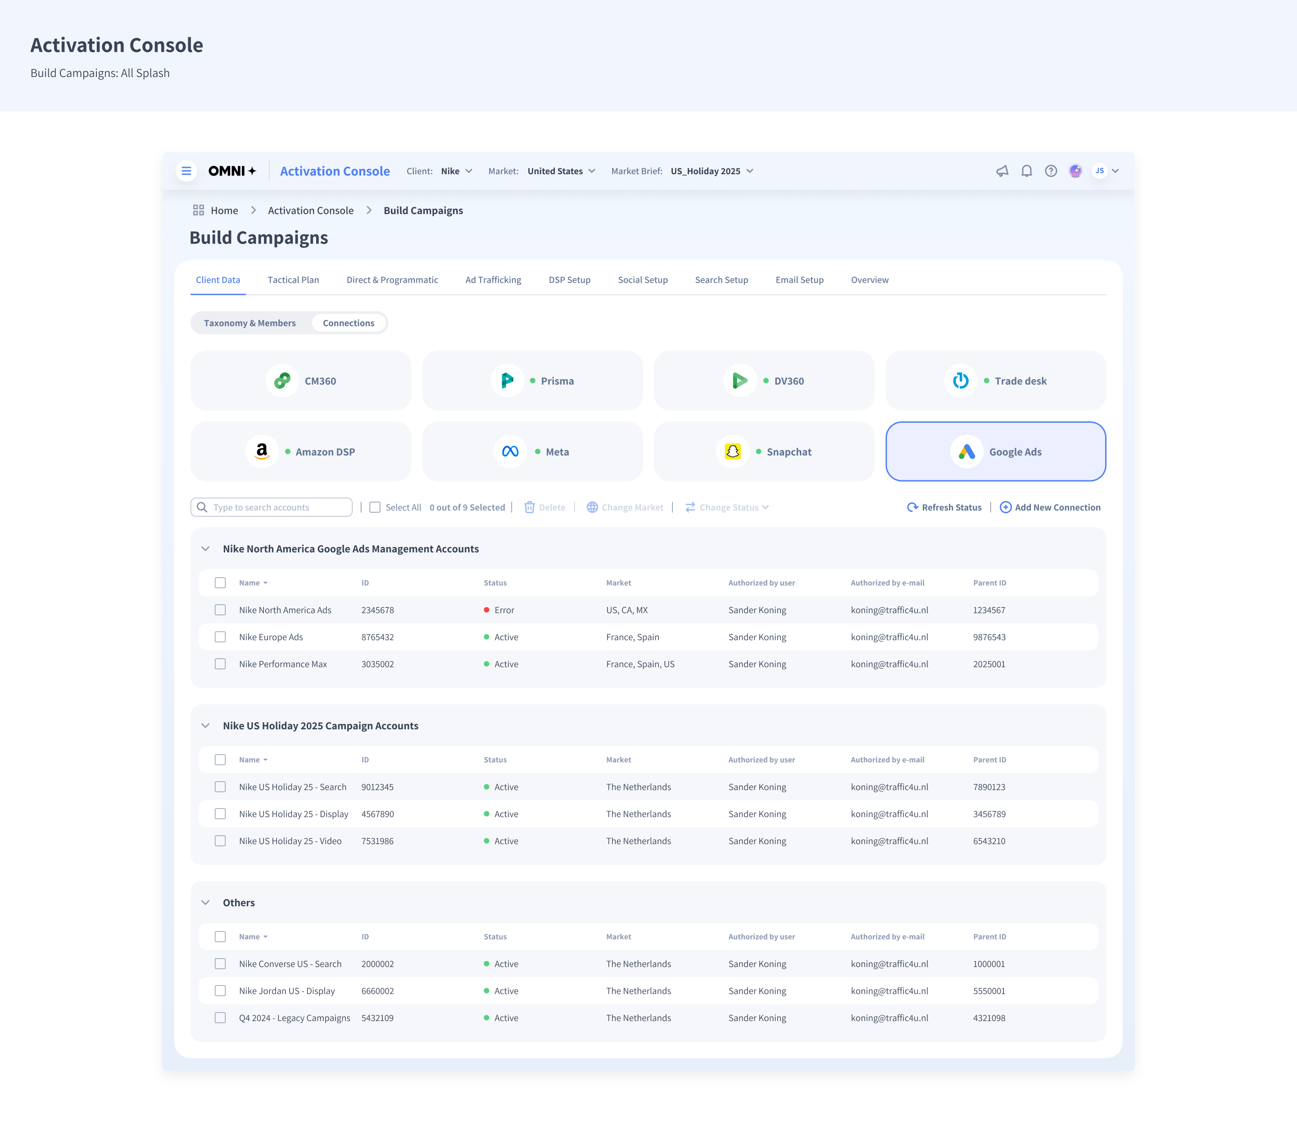Open the hamburger menu icon
This screenshot has height=1139, width=1297.
click(186, 171)
